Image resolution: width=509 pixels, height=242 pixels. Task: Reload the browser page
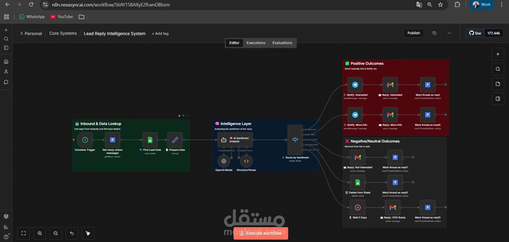[x=31, y=5]
